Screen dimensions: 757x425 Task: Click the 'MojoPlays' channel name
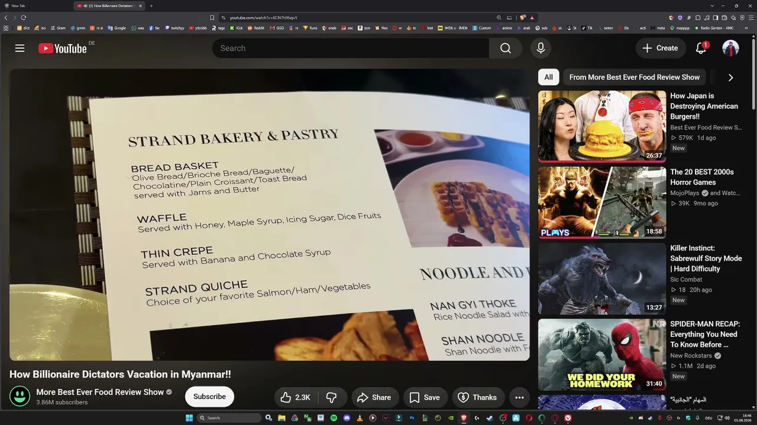685,193
